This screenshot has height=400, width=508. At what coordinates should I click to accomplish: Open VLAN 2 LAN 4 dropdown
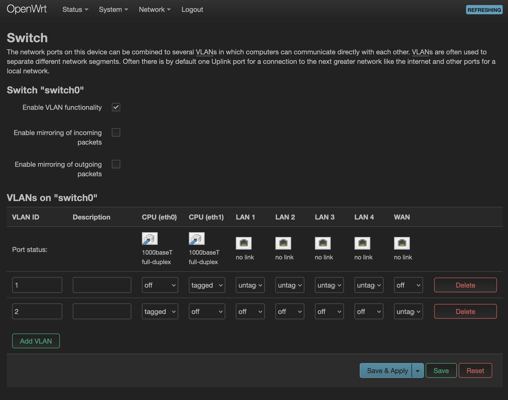[x=369, y=311]
